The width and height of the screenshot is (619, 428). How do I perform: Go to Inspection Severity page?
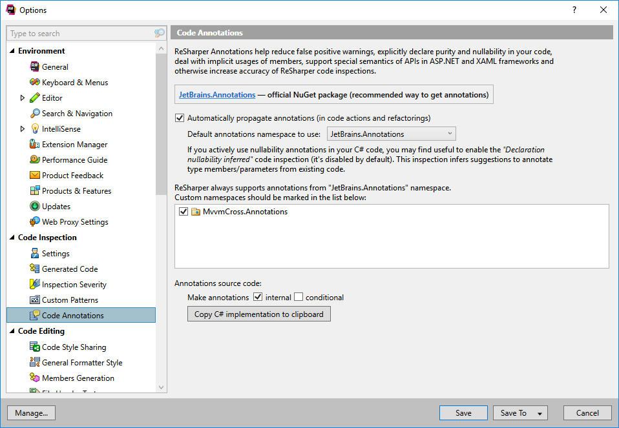pyautogui.click(x=74, y=285)
